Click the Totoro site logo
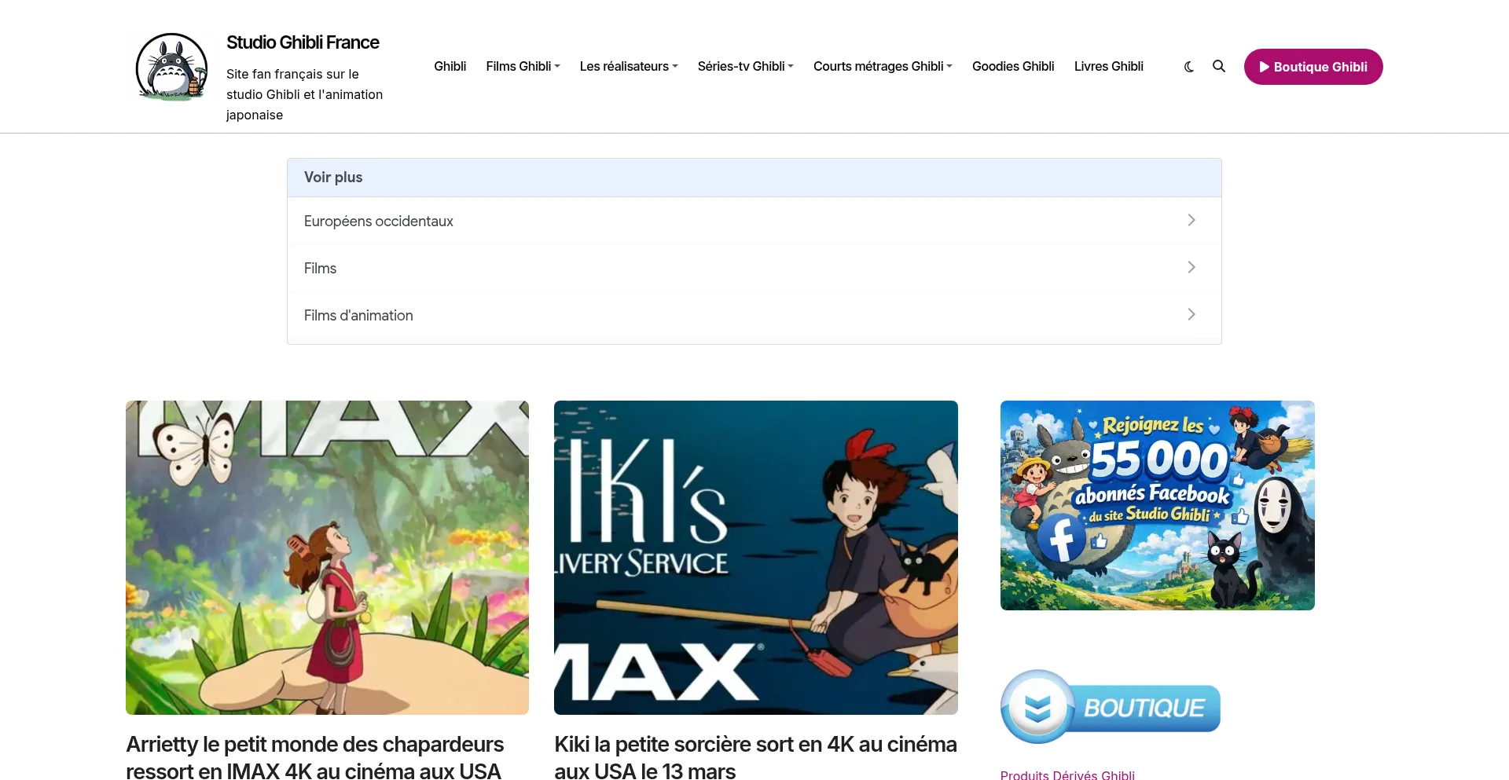The height and width of the screenshot is (780, 1509). (171, 67)
